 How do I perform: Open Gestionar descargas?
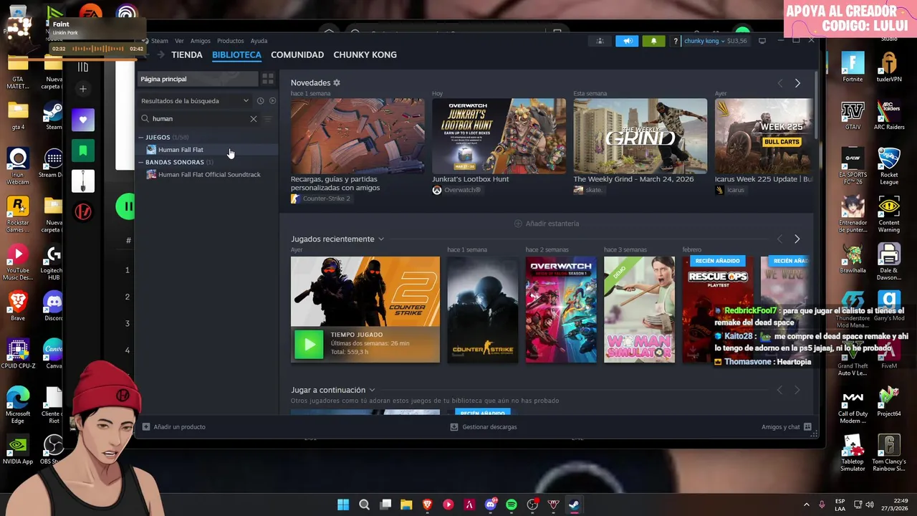484,427
